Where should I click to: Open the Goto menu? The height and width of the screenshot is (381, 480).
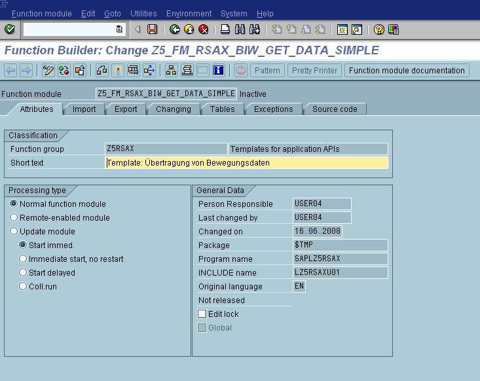point(113,14)
